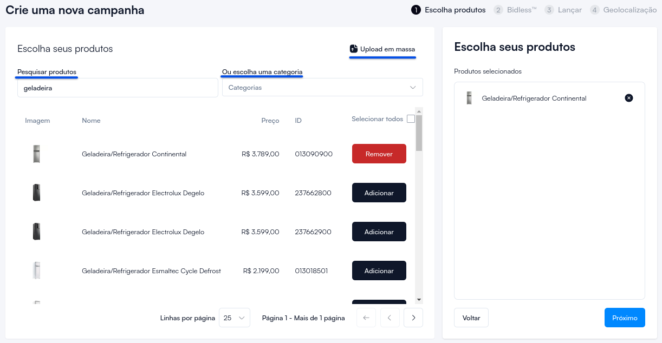The width and height of the screenshot is (662, 343).
Task: Go to previous page chevron
Action: pyautogui.click(x=390, y=318)
